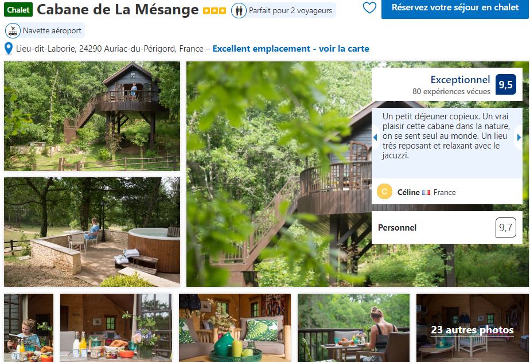Open the woman at balcony breakfast table photo

(353, 328)
